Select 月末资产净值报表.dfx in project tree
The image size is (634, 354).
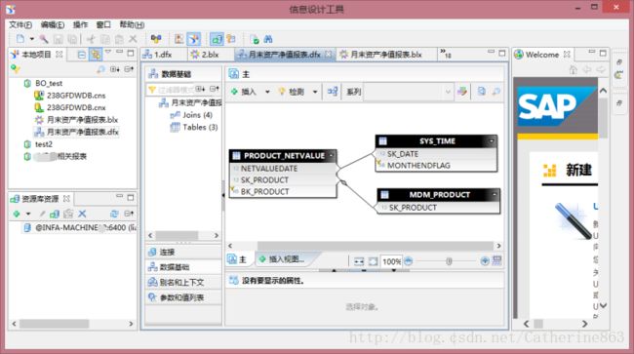click(x=83, y=132)
